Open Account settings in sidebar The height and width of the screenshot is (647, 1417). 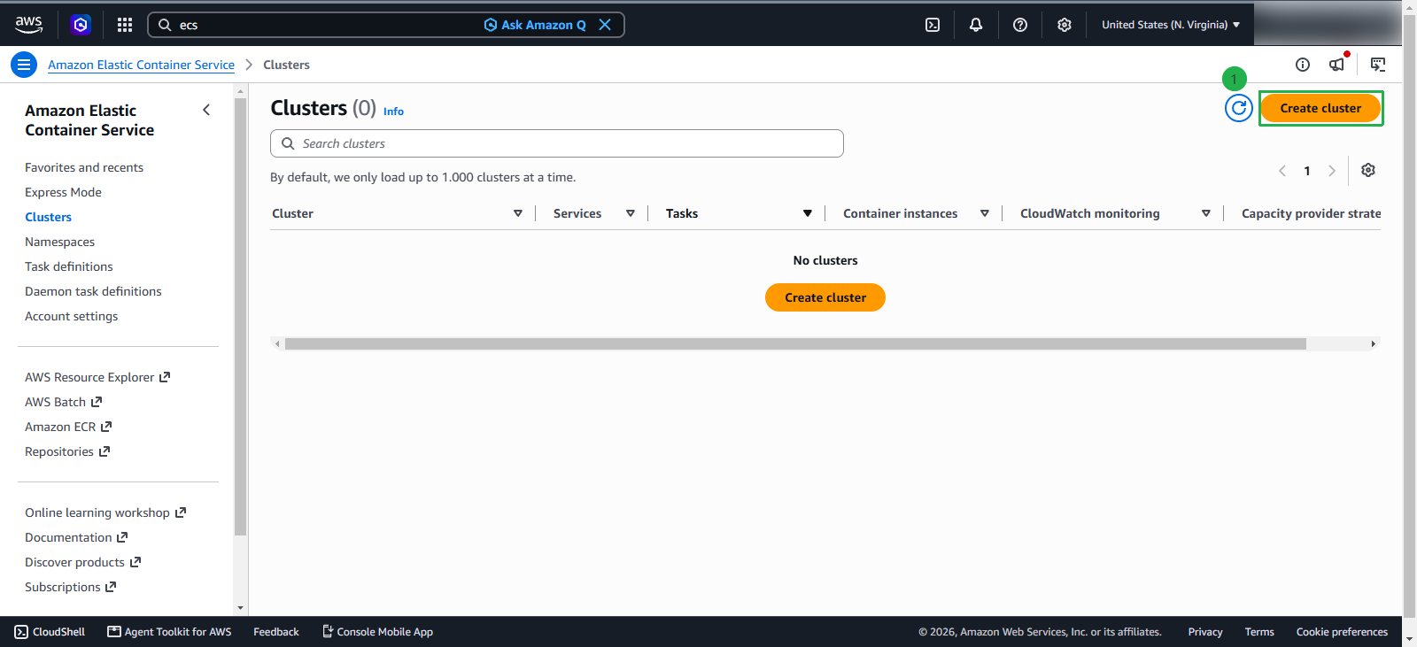coord(71,316)
